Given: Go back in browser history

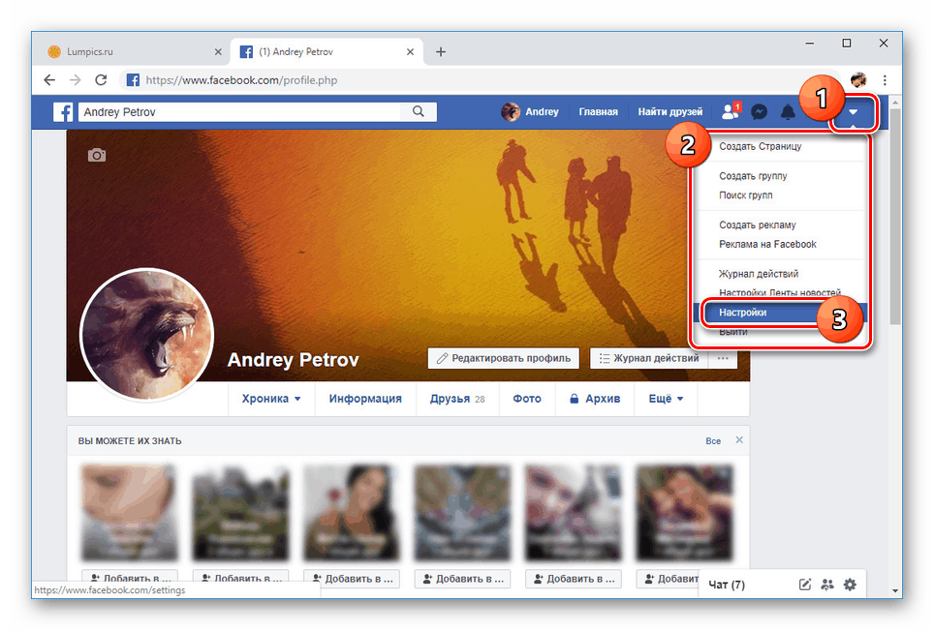Looking at the screenshot, I should click(49, 79).
